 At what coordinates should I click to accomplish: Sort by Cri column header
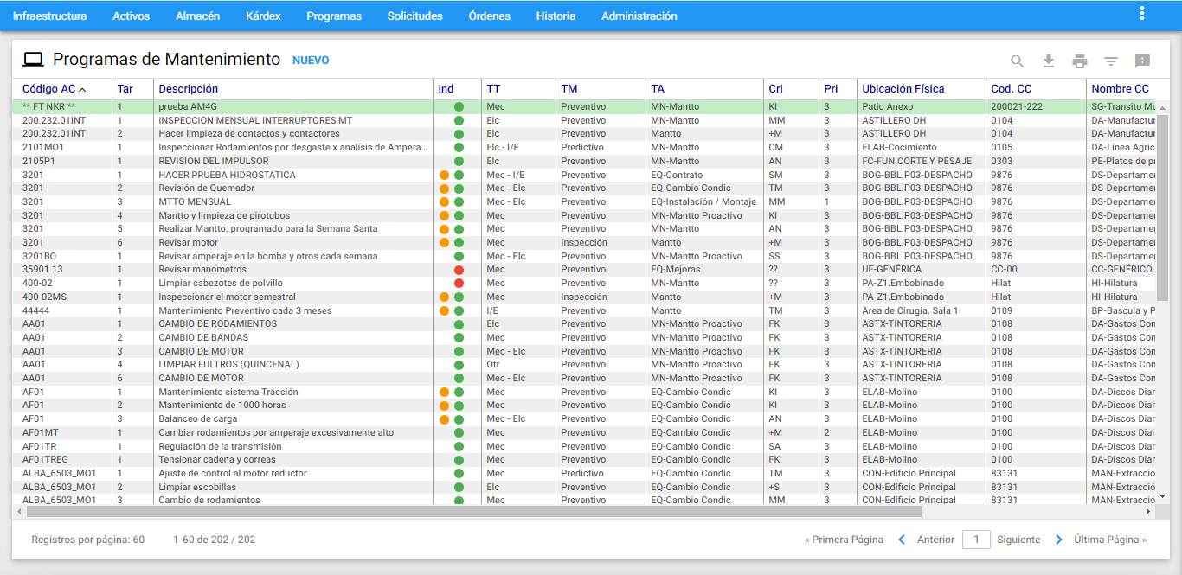click(775, 89)
